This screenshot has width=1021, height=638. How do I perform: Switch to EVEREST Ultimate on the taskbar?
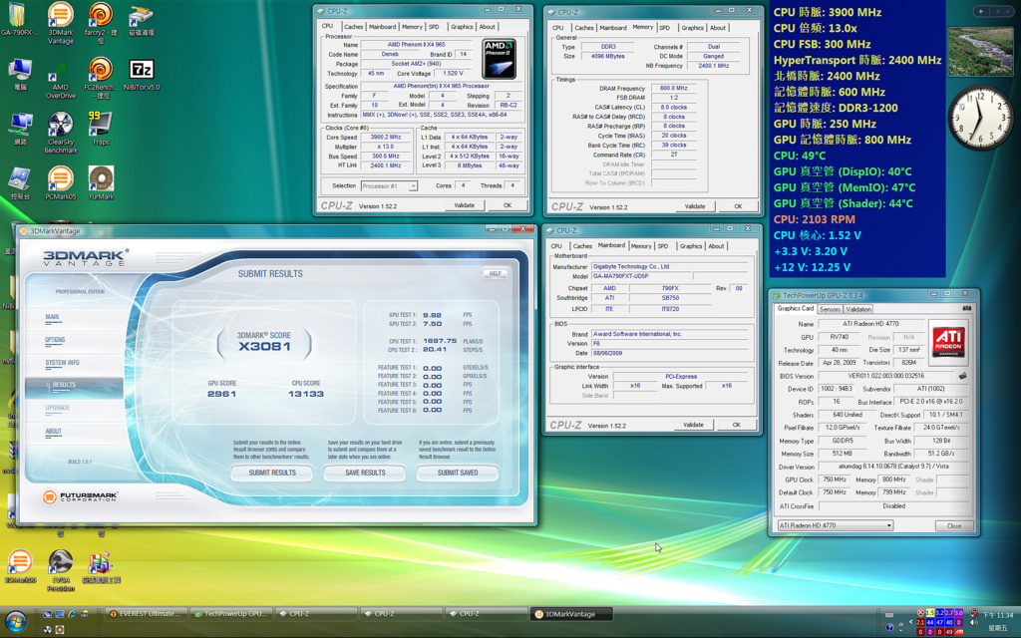pyautogui.click(x=148, y=614)
